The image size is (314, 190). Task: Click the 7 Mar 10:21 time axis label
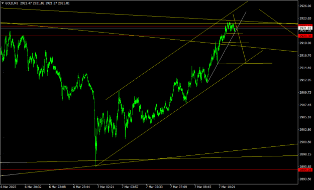227,187
